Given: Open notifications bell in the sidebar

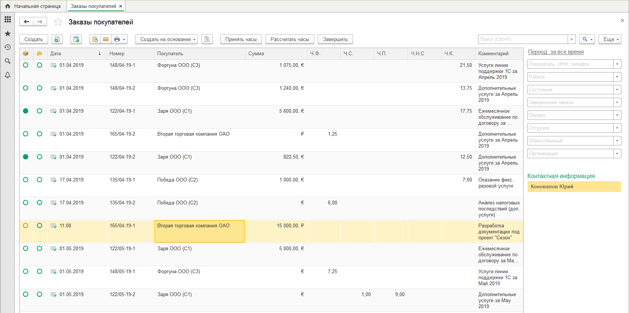Looking at the screenshot, I should click(8, 75).
